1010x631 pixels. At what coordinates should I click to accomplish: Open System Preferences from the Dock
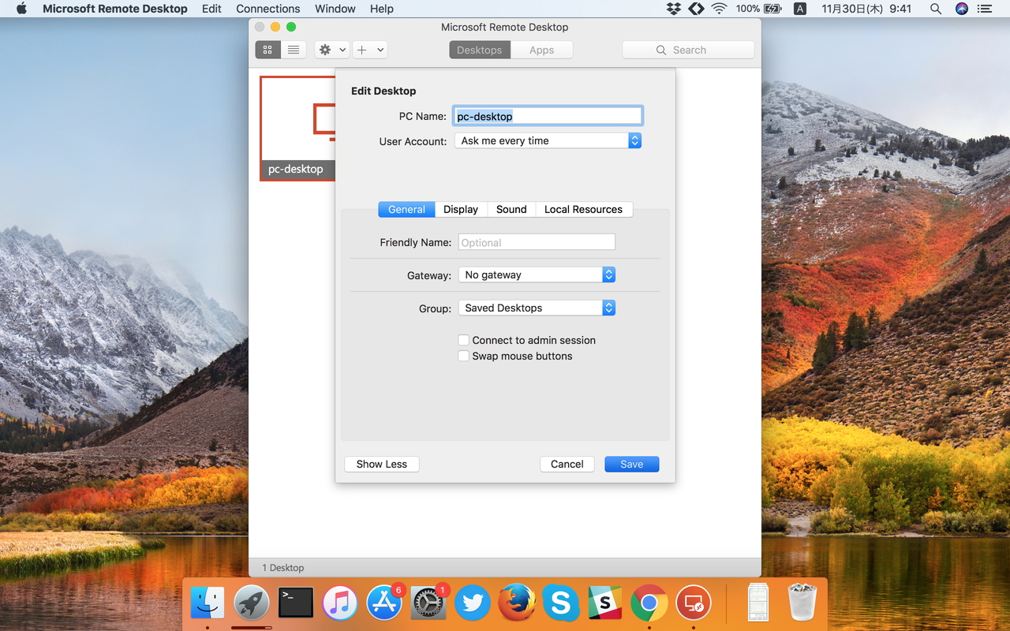click(x=428, y=603)
